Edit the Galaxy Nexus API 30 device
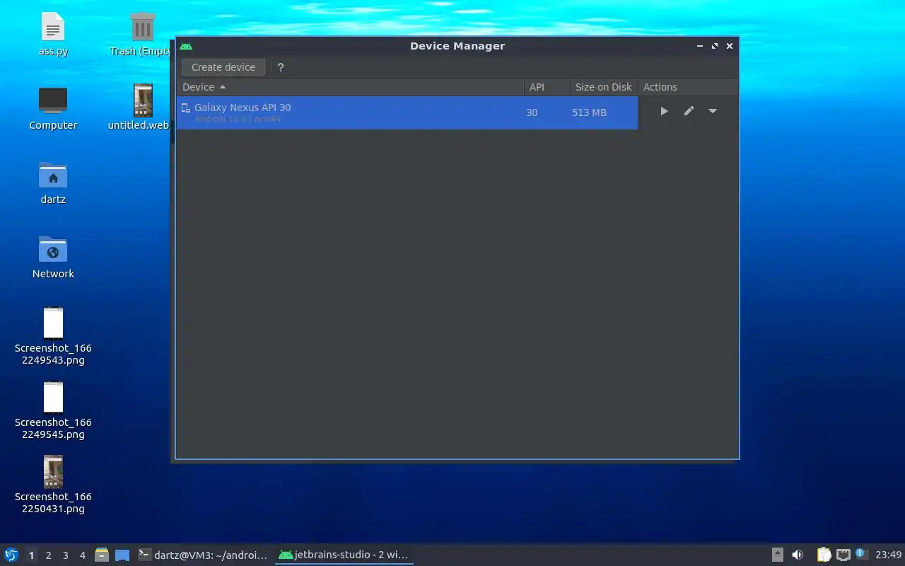Image resolution: width=905 pixels, height=566 pixels. coord(689,111)
